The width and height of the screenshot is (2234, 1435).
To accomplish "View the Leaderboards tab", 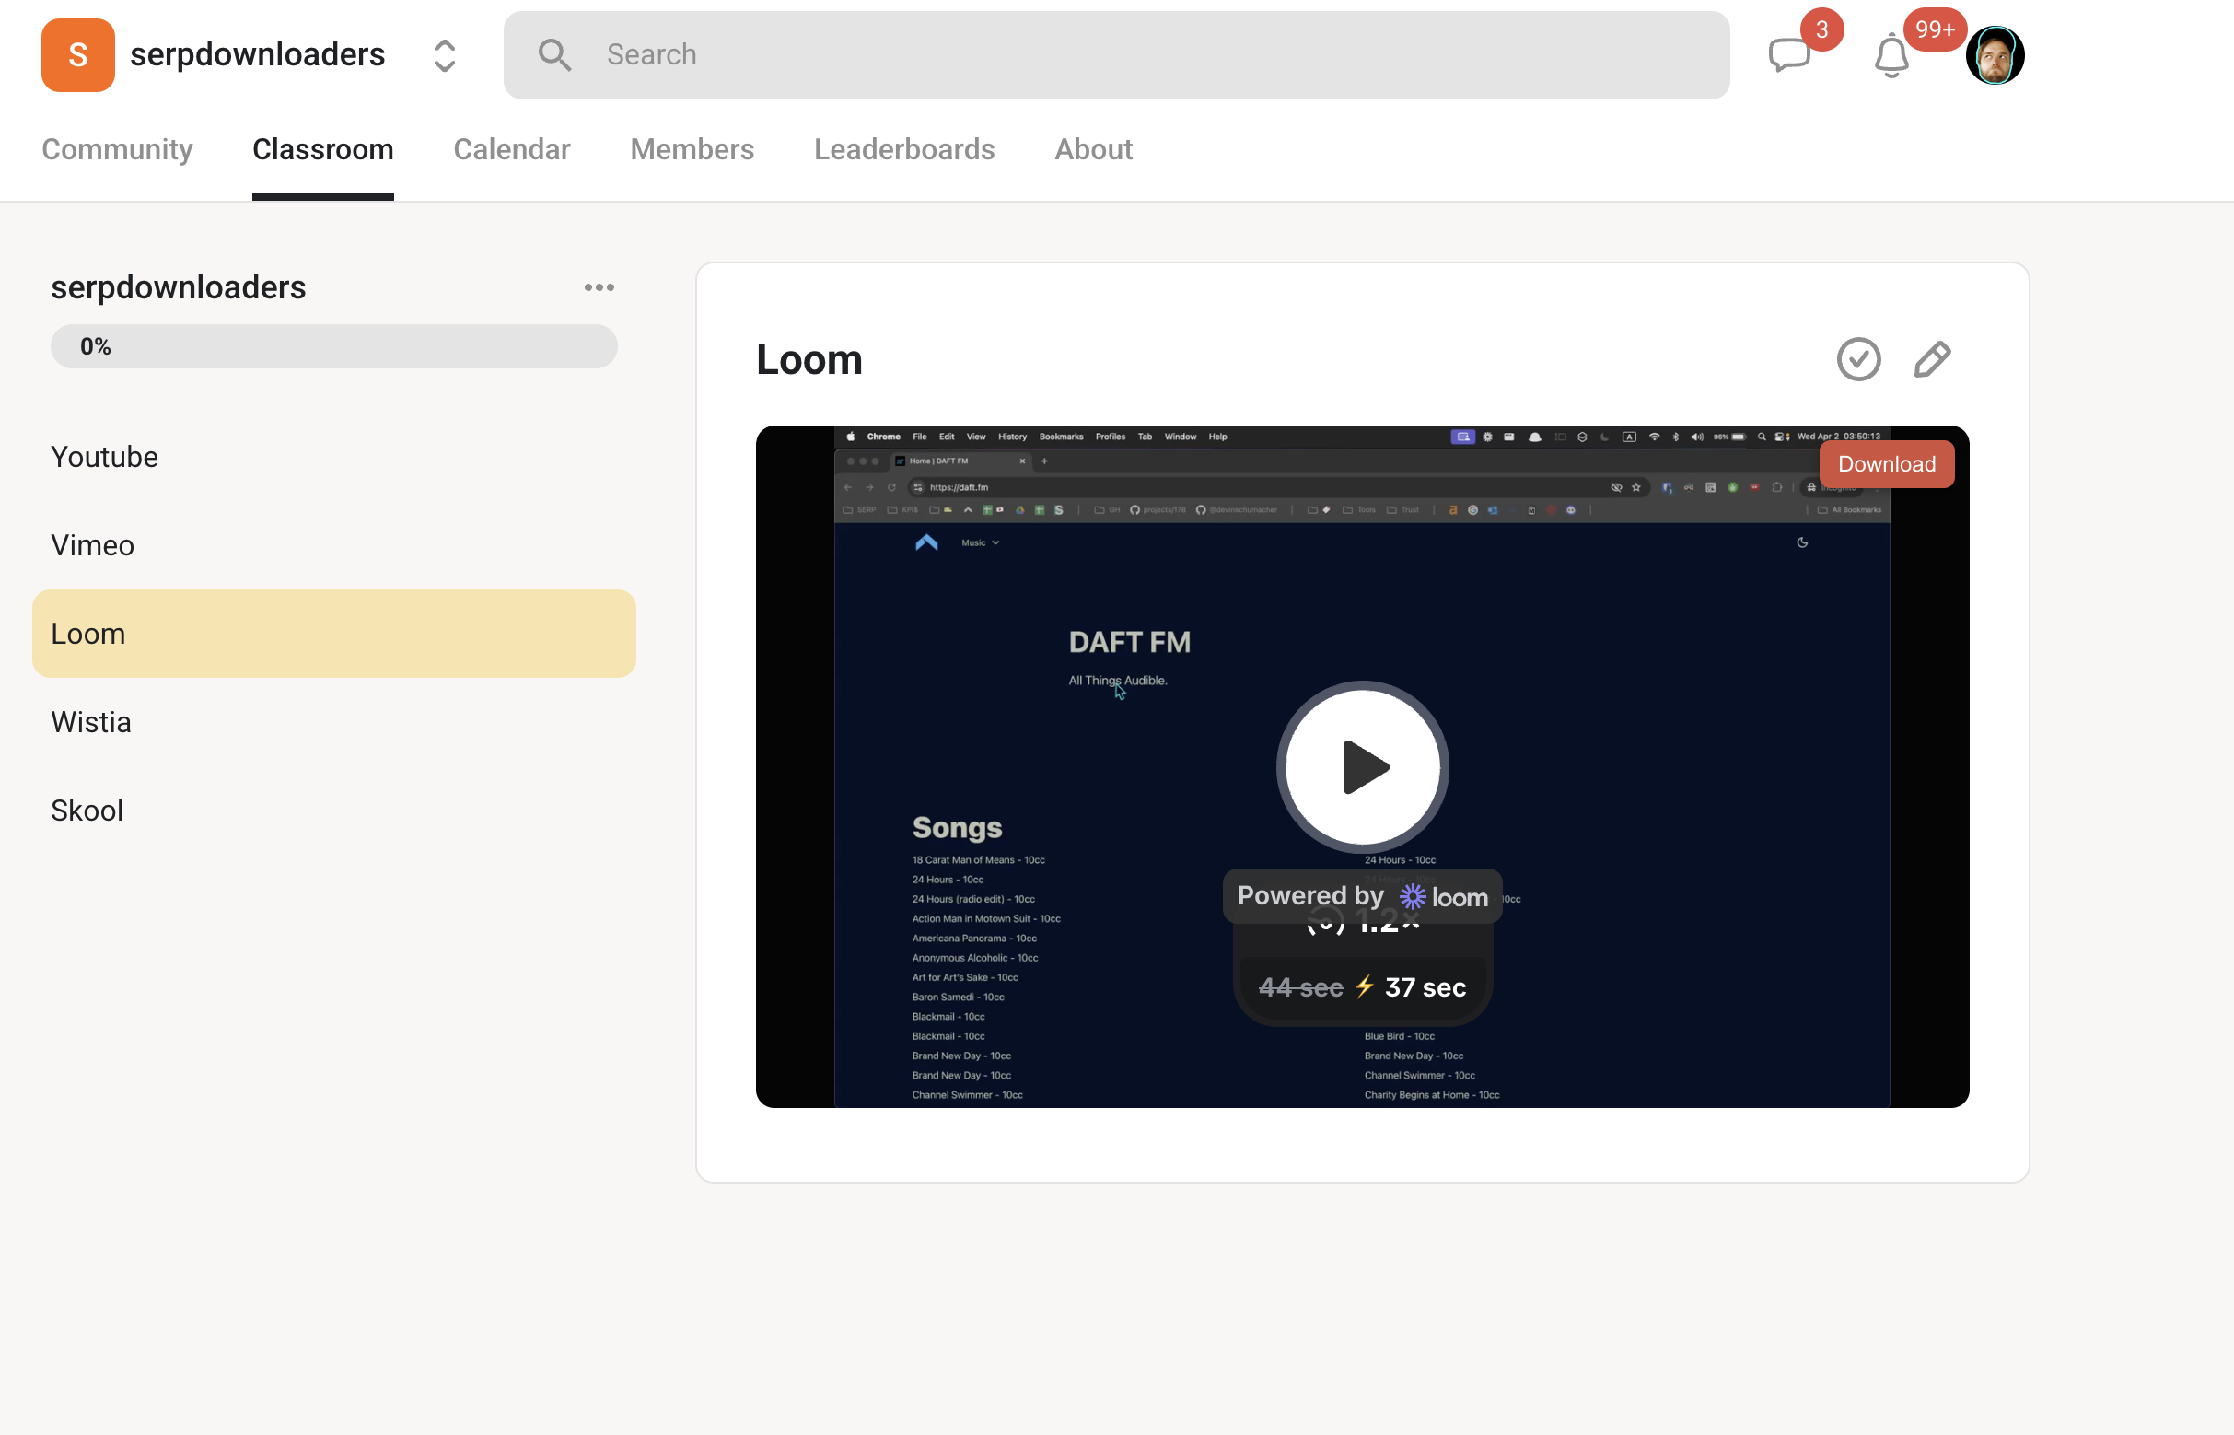I will point(903,149).
